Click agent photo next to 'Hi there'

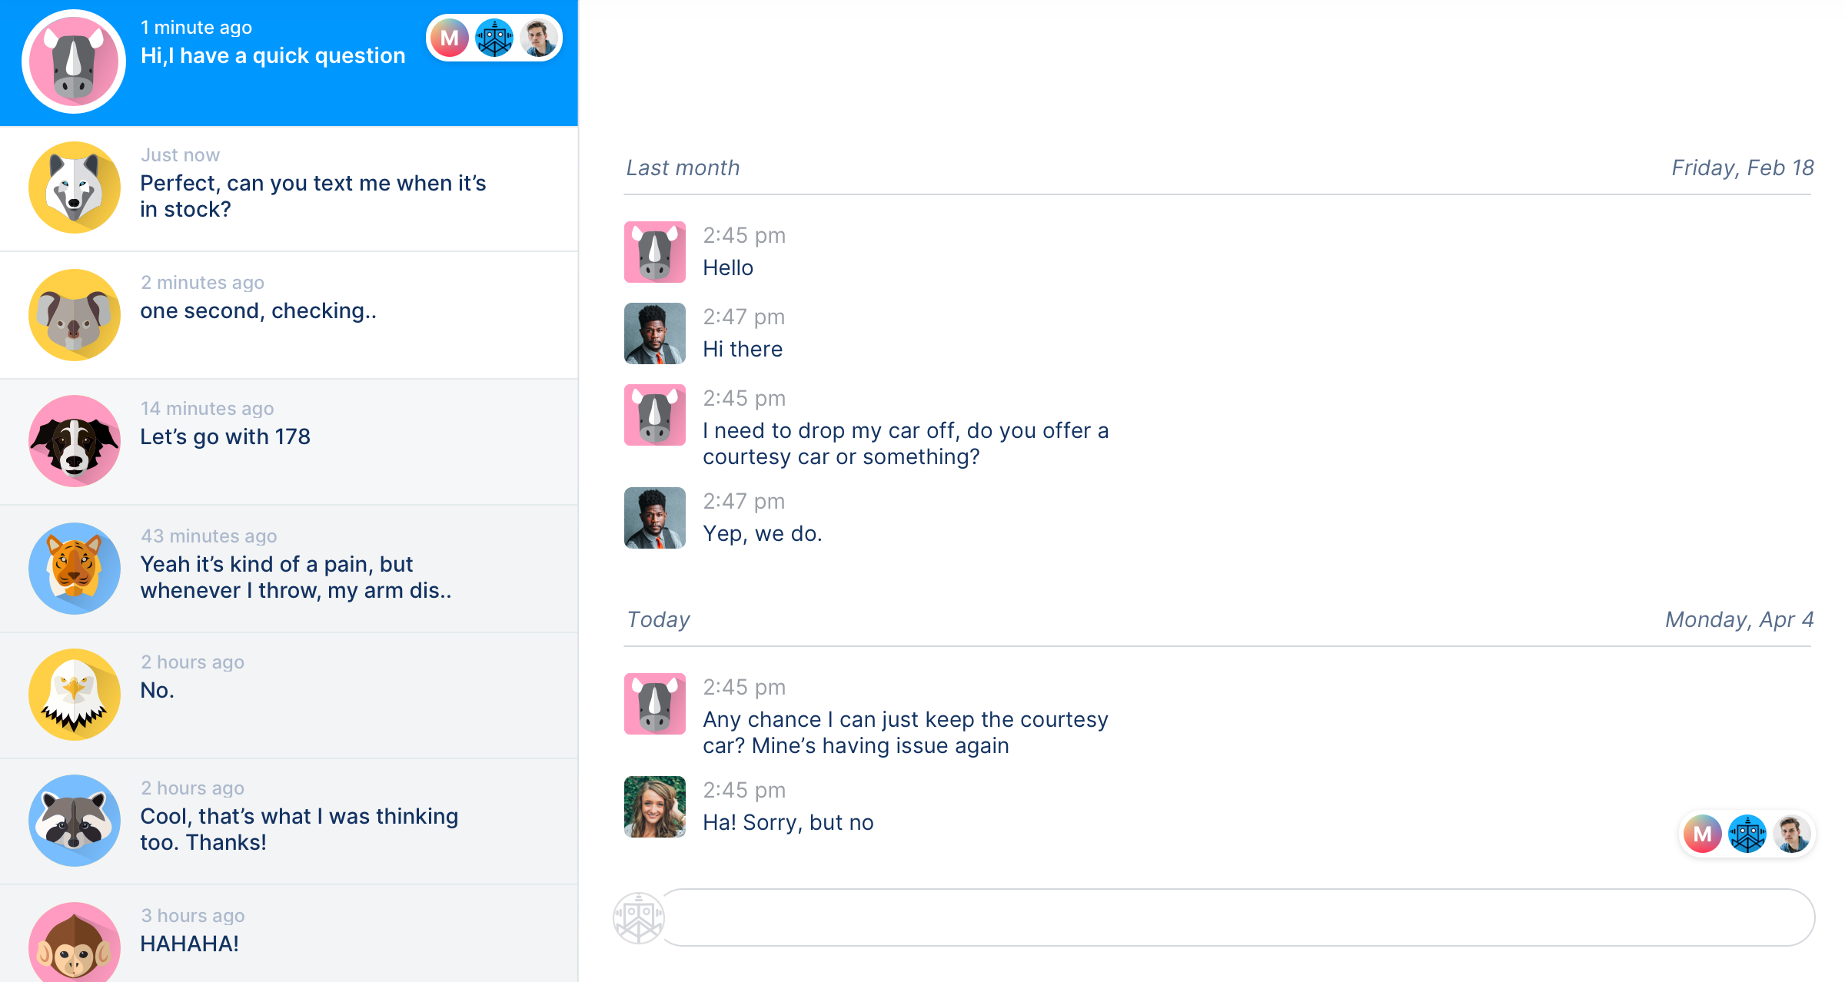coord(654,333)
